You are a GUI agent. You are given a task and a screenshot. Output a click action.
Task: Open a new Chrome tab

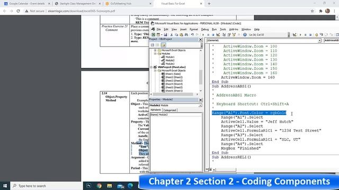[x=209, y=4]
